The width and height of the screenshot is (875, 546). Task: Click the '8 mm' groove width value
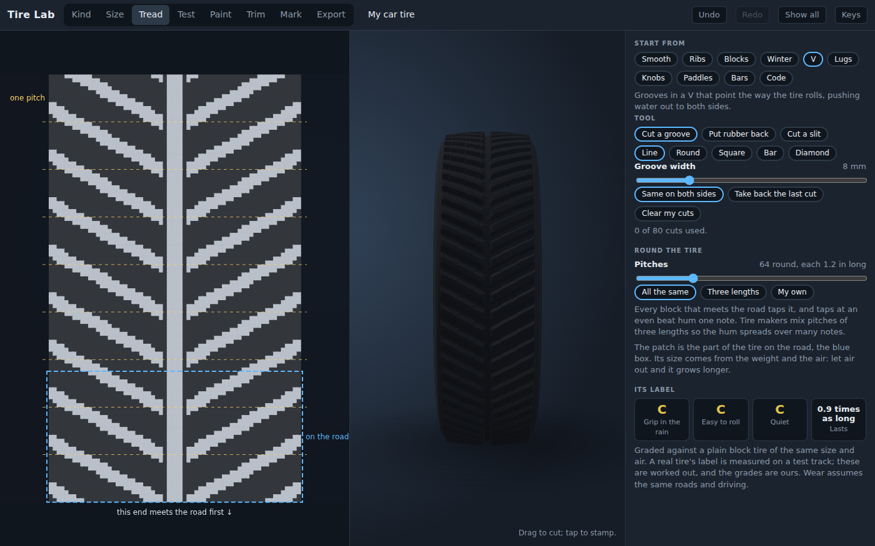tap(854, 167)
